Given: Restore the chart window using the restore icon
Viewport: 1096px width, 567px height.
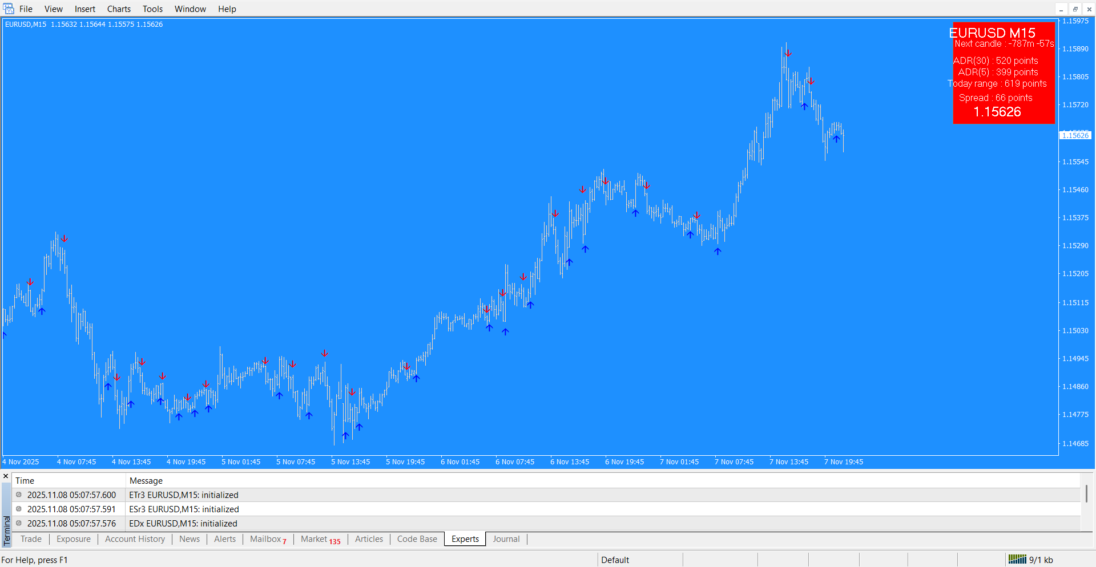Looking at the screenshot, I should [1075, 9].
